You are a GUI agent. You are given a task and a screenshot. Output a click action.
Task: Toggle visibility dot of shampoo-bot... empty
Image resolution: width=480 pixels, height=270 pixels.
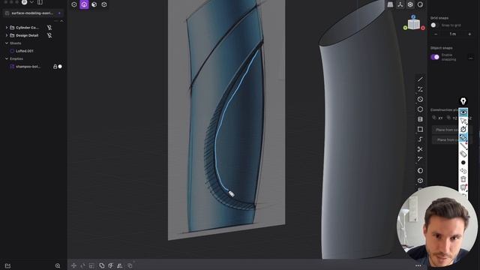pos(60,67)
